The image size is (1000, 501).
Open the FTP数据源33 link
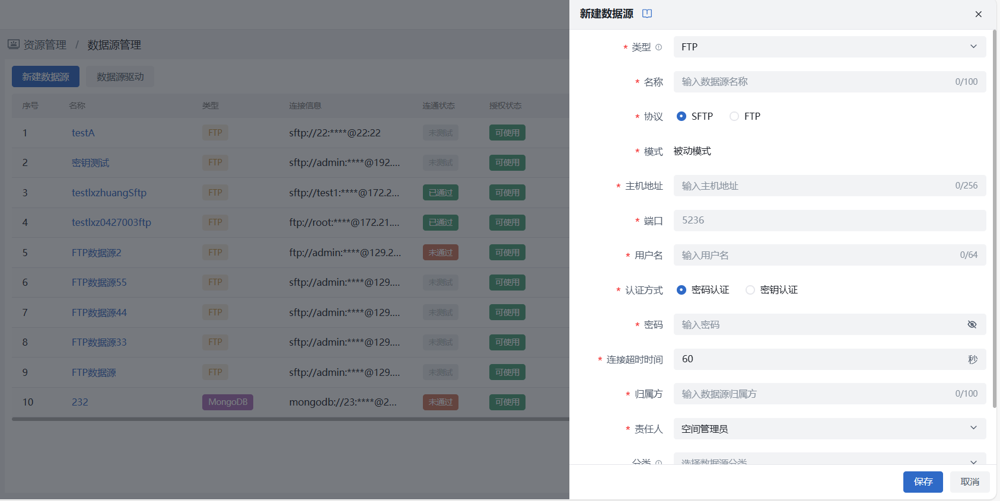pos(99,342)
